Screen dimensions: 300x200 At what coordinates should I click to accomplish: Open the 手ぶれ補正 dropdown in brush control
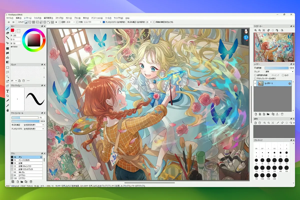[x=34, y=125]
